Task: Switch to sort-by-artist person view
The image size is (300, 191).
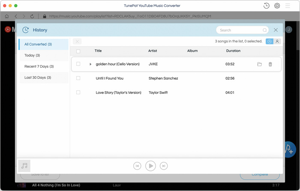Action: (x=277, y=41)
